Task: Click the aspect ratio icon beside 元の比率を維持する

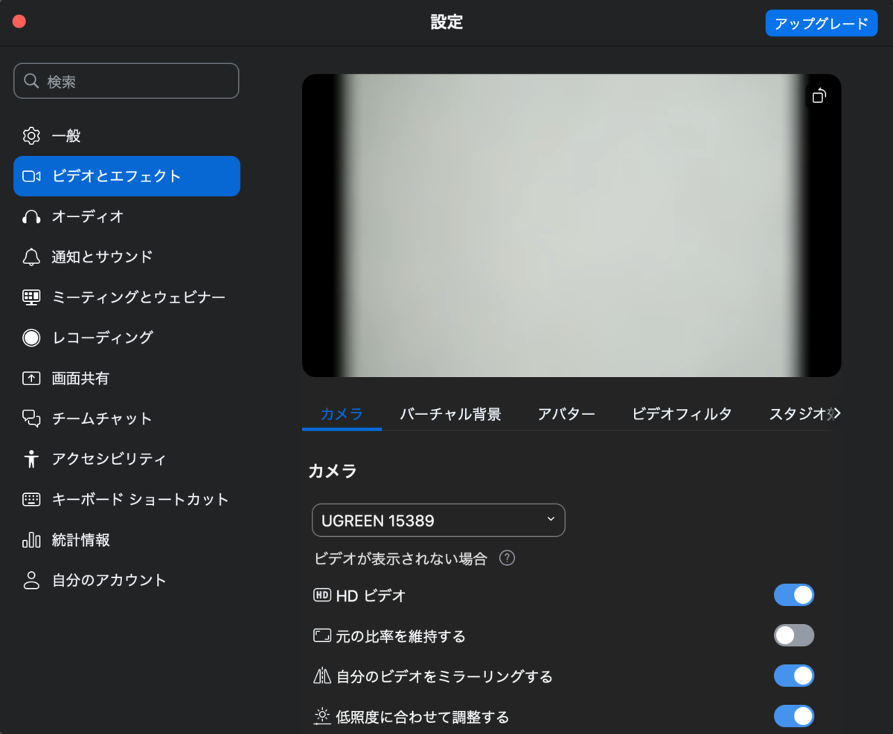Action: tap(322, 636)
